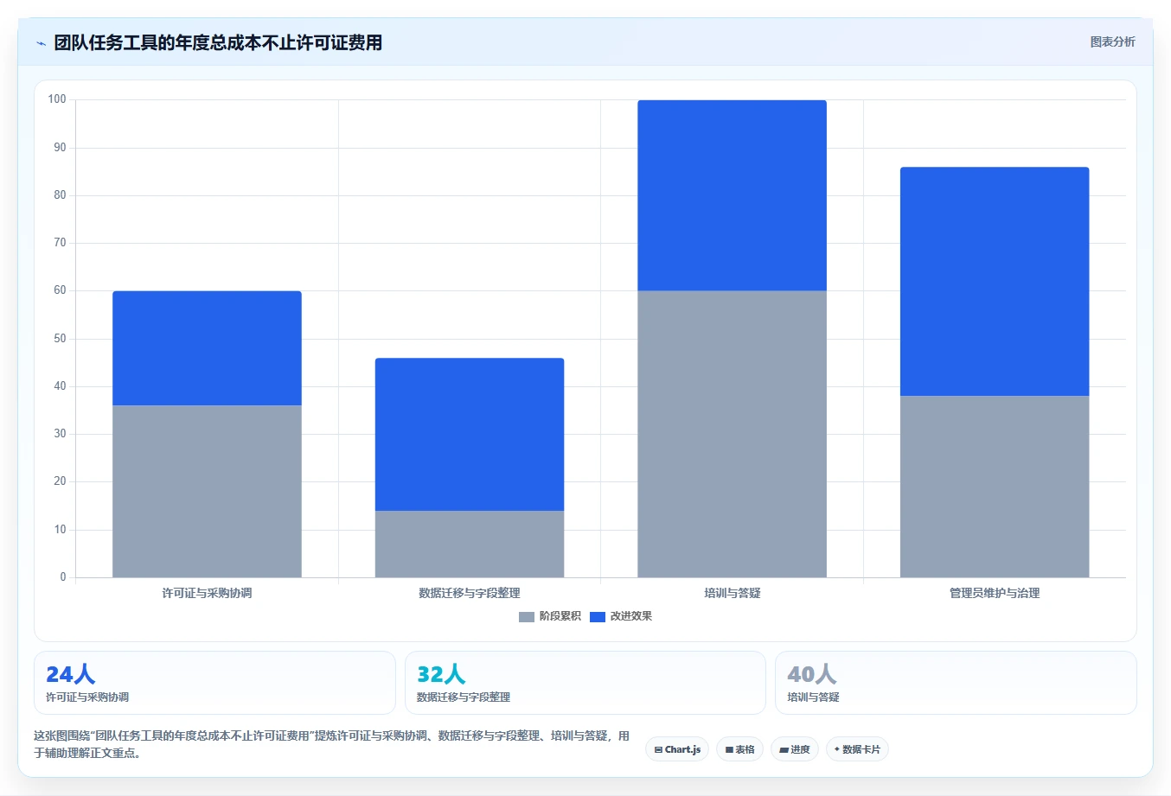This screenshot has width=1171, height=796.
Task: Click the 表格 tag chip
Action: tap(739, 749)
